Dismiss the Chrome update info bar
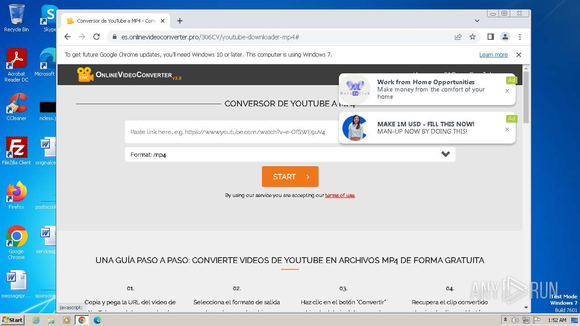580x326 pixels. pyautogui.click(x=519, y=55)
